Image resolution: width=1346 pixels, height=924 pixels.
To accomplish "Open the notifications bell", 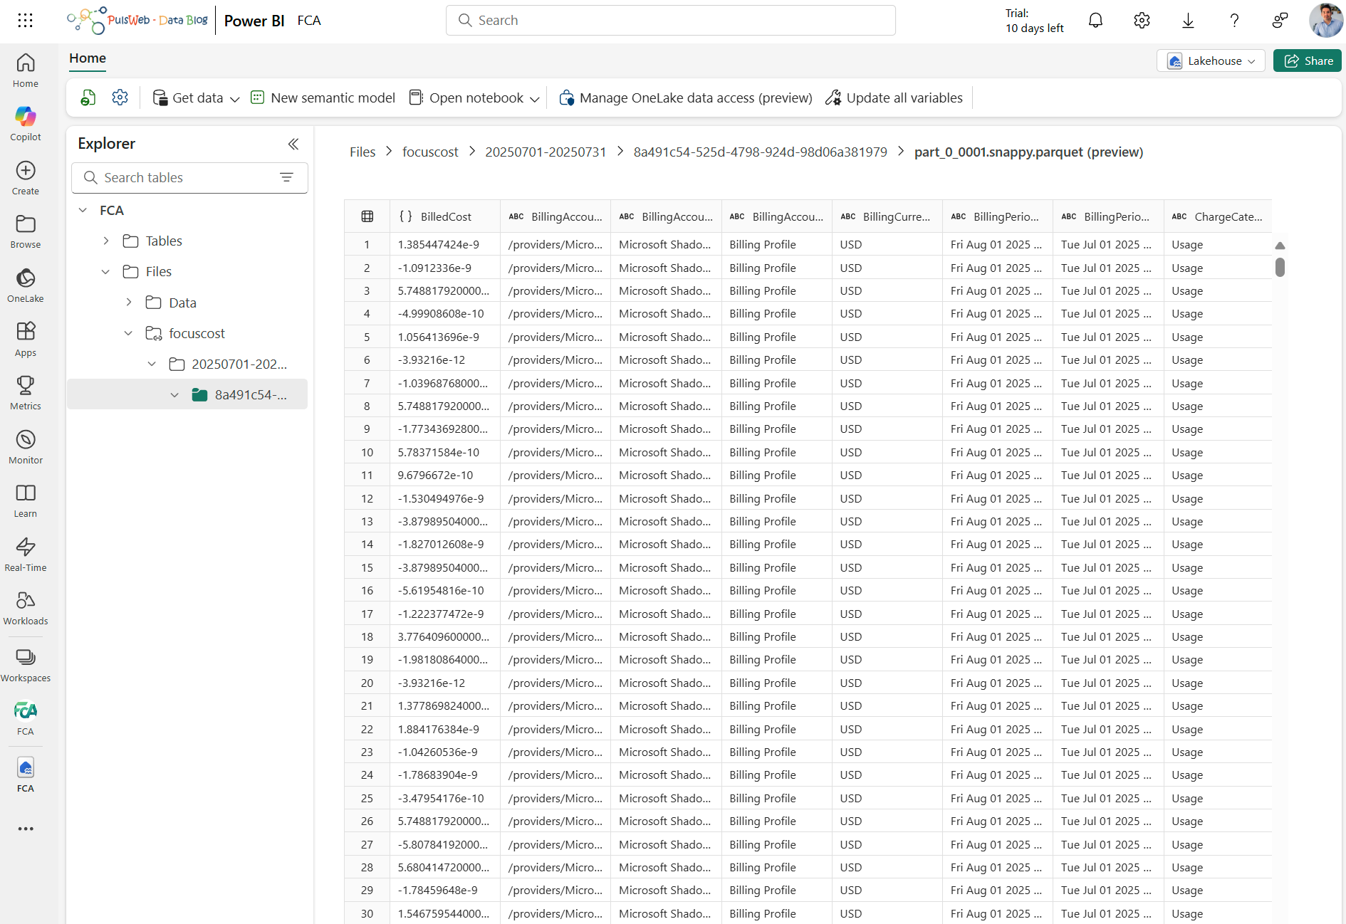I will pos(1095,21).
